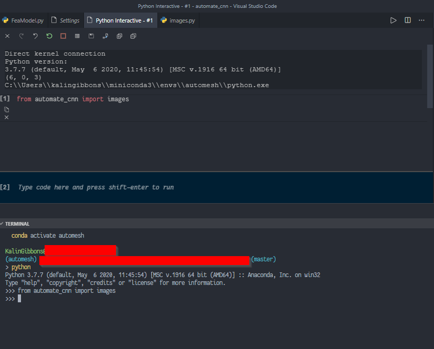Clear all interactive cells
This screenshot has width=434, height=349.
[x=7, y=36]
